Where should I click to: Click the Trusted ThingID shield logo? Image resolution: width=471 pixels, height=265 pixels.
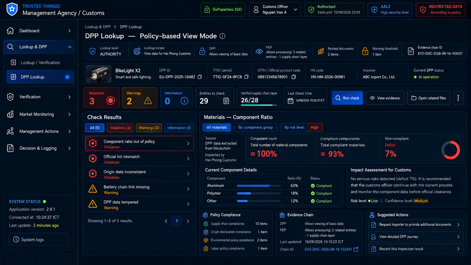(x=12, y=9)
